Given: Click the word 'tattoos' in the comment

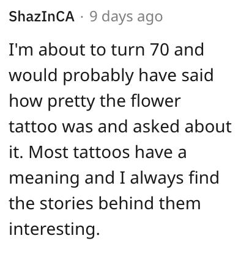Looking at the screenshot, I should point(102,153).
